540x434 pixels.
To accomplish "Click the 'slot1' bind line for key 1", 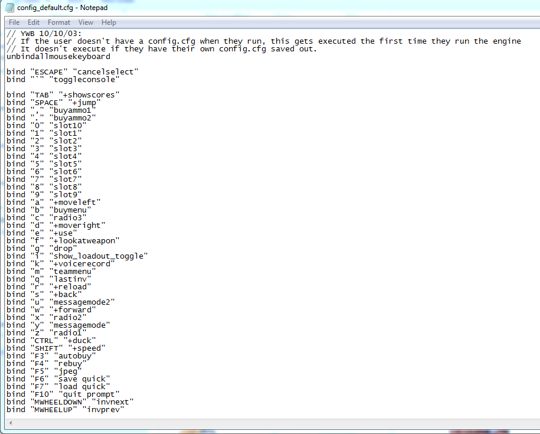I will 44,133.
